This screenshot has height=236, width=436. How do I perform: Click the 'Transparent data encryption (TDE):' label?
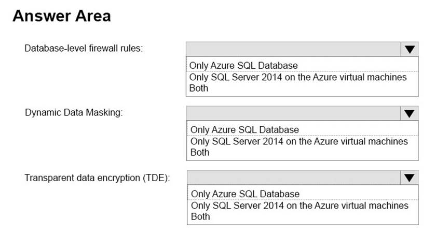[98, 178]
